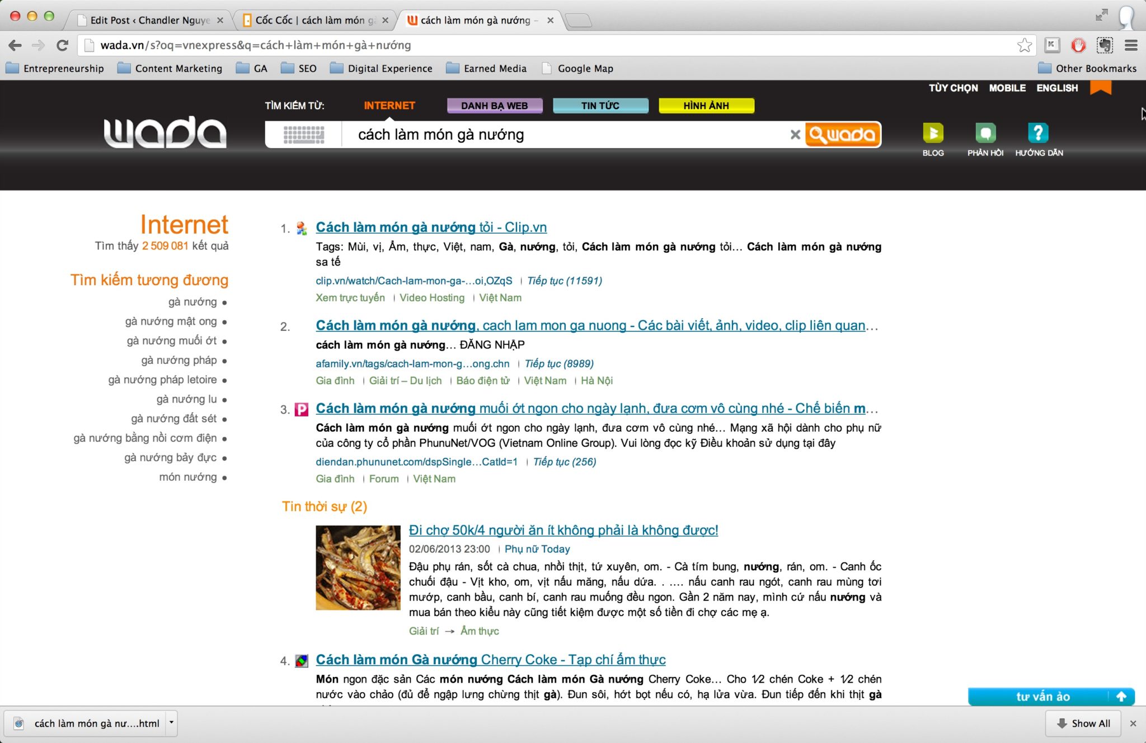The height and width of the screenshot is (743, 1146).
Task: Open result 3 gà nướng muối ớt title
Action: coord(597,408)
